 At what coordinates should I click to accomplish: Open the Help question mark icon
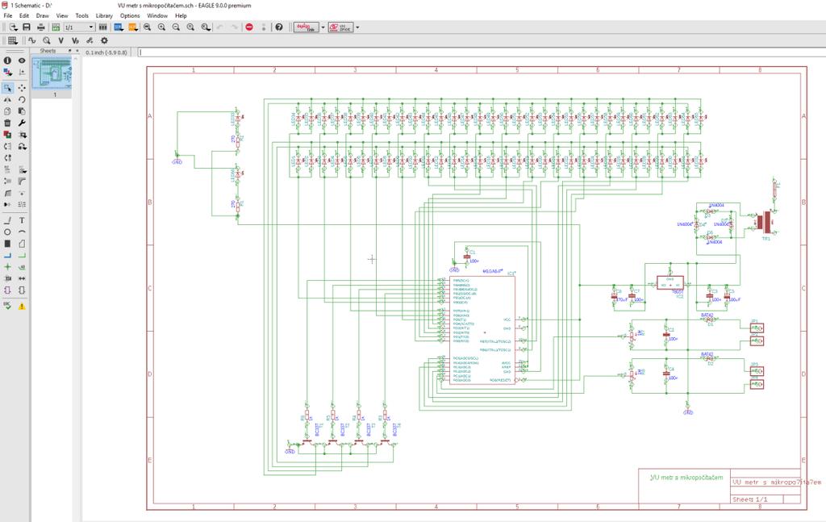[x=279, y=27]
